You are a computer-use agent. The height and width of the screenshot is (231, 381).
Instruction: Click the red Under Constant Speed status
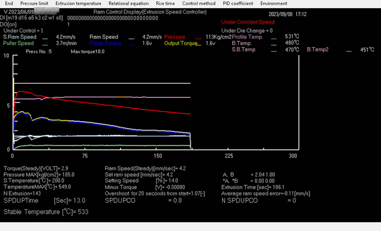(x=248, y=22)
